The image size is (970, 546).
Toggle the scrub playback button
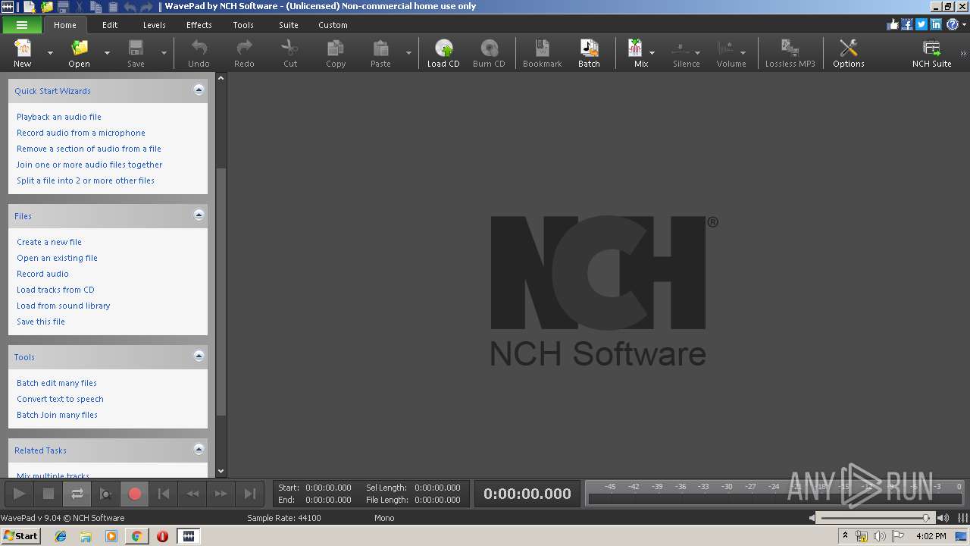point(106,494)
